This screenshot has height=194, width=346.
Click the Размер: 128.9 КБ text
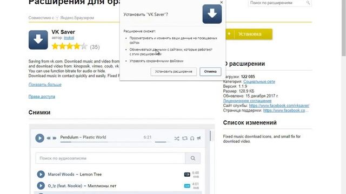coord(238,91)
